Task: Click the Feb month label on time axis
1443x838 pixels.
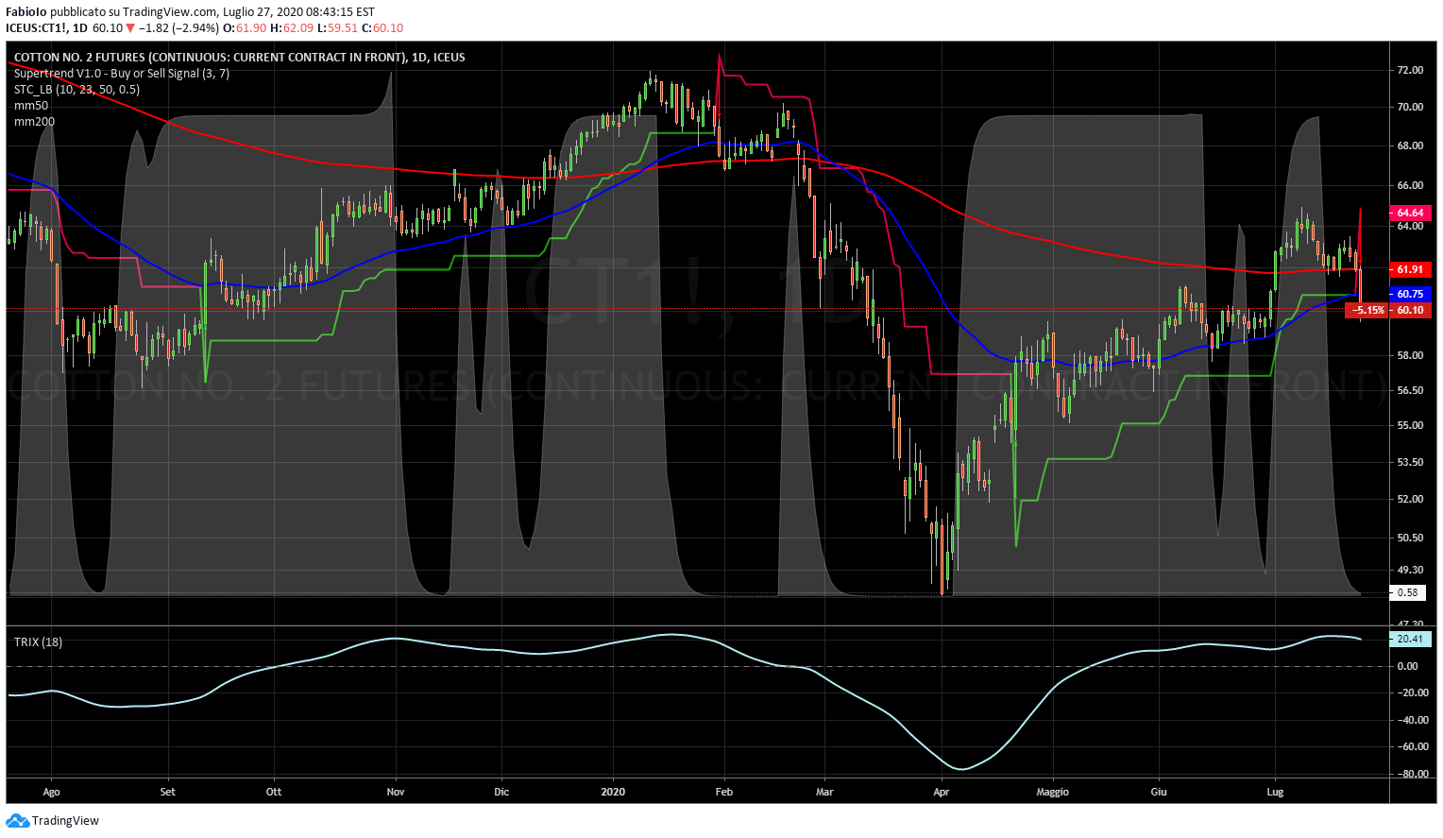Action: point(724,792)
